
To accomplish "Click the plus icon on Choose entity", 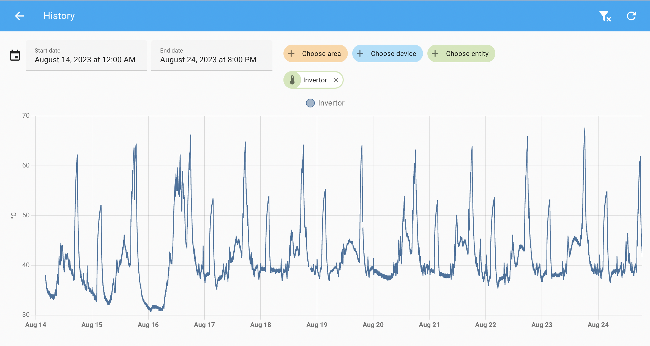I will (435, 53).
